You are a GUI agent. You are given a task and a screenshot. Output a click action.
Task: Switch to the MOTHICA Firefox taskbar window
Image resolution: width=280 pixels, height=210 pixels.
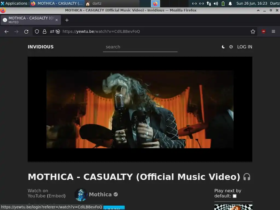click(57, 3)
